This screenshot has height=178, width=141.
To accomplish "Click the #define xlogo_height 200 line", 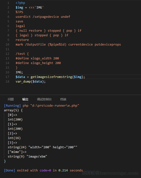I will coord(38,63).
